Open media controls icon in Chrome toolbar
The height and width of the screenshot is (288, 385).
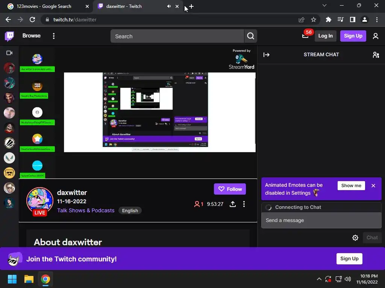tap(340, 19)
